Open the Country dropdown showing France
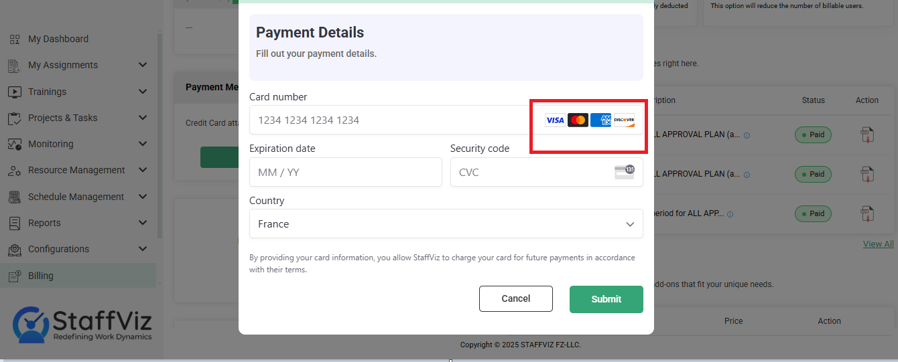The height and width of the screenshot is (362, 898). pos(446,223)
